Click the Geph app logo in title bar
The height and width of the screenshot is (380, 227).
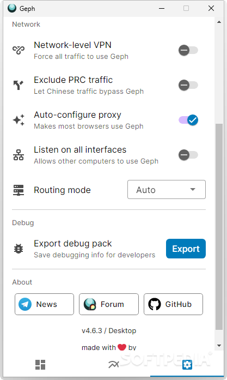point(12,8)
